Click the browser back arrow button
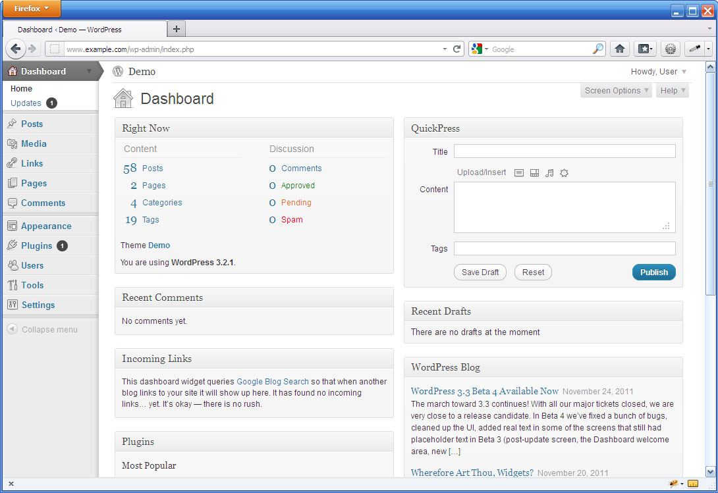 [16, 49]
